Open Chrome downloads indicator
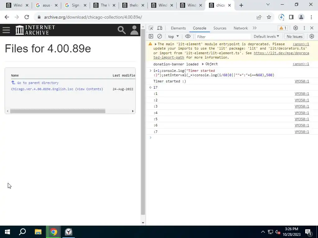318x238 pixels. [x=281, y=17]
